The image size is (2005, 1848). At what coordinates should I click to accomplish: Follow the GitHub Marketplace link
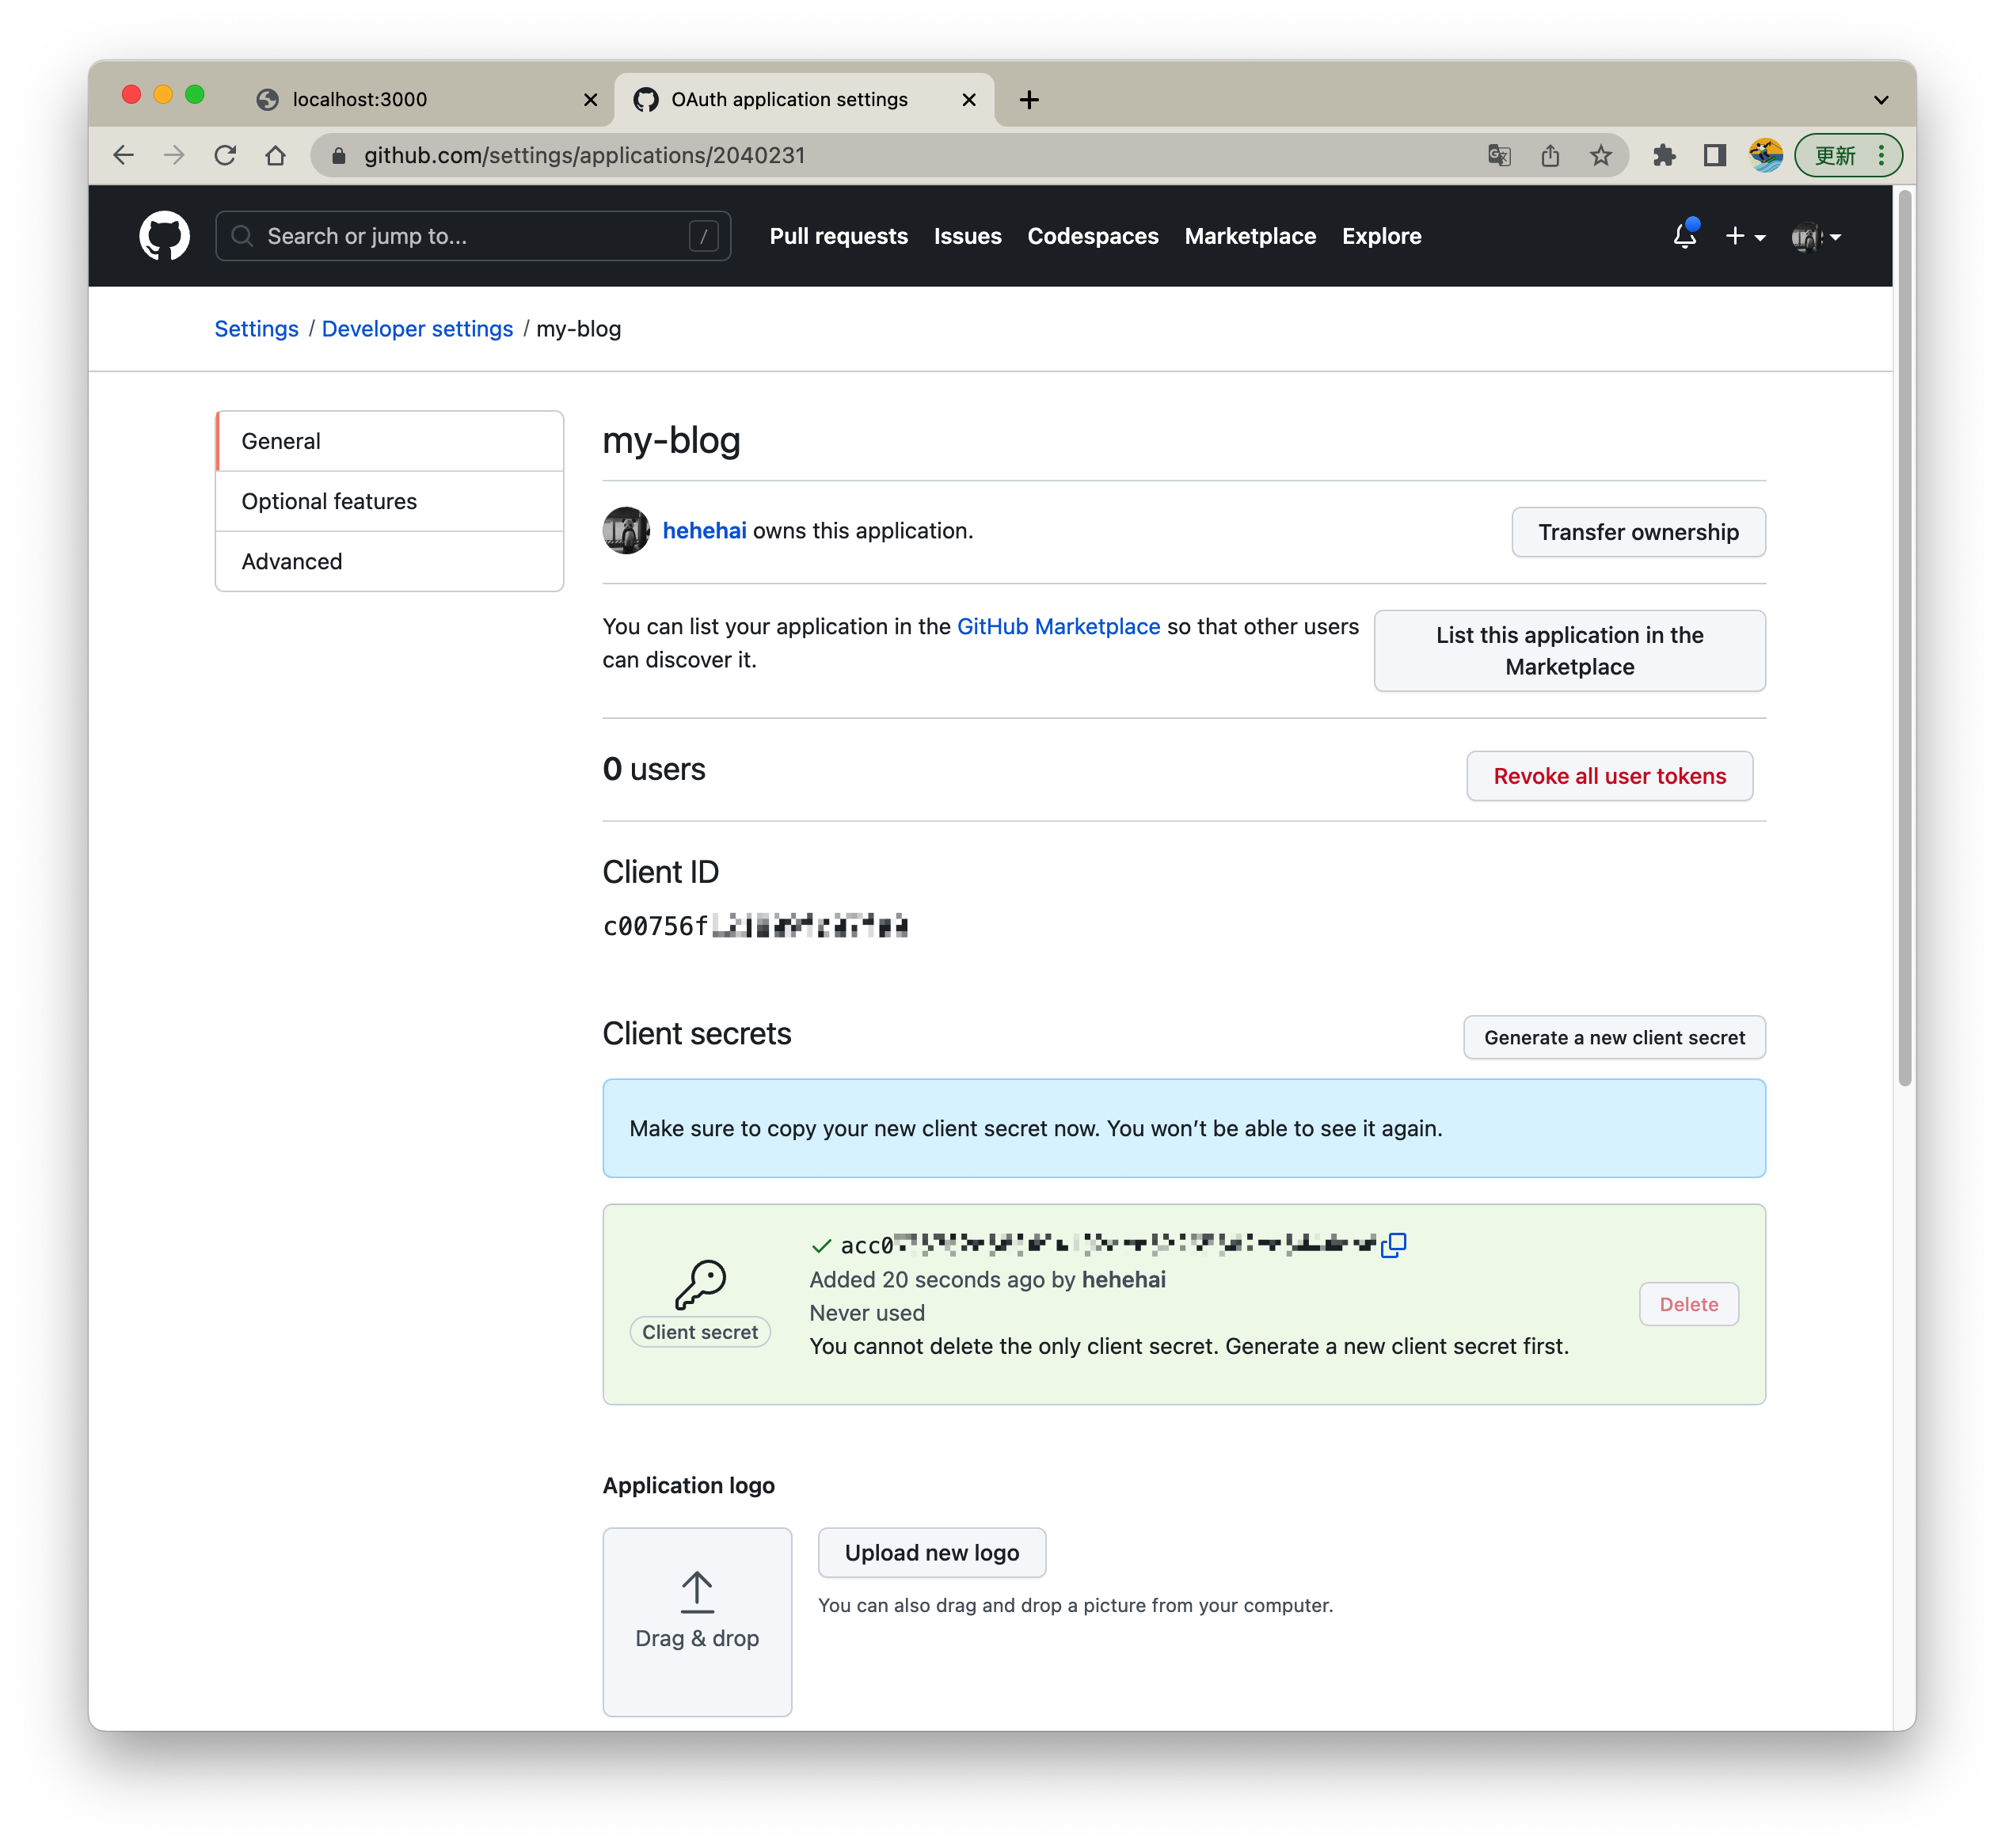[1058, 627]
